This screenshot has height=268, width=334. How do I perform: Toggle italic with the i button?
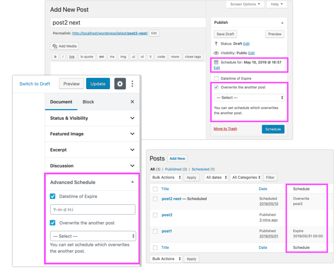[63, 57]
